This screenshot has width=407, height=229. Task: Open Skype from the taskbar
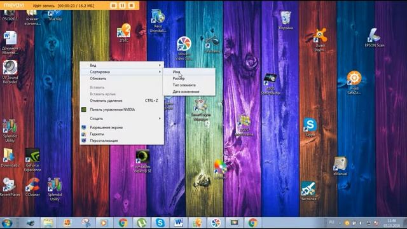coord(160,223)
